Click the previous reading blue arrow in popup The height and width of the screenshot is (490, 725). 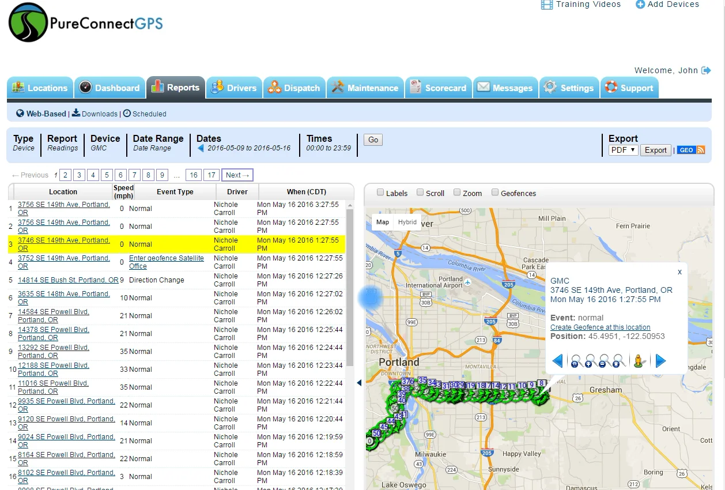(557, 361)
